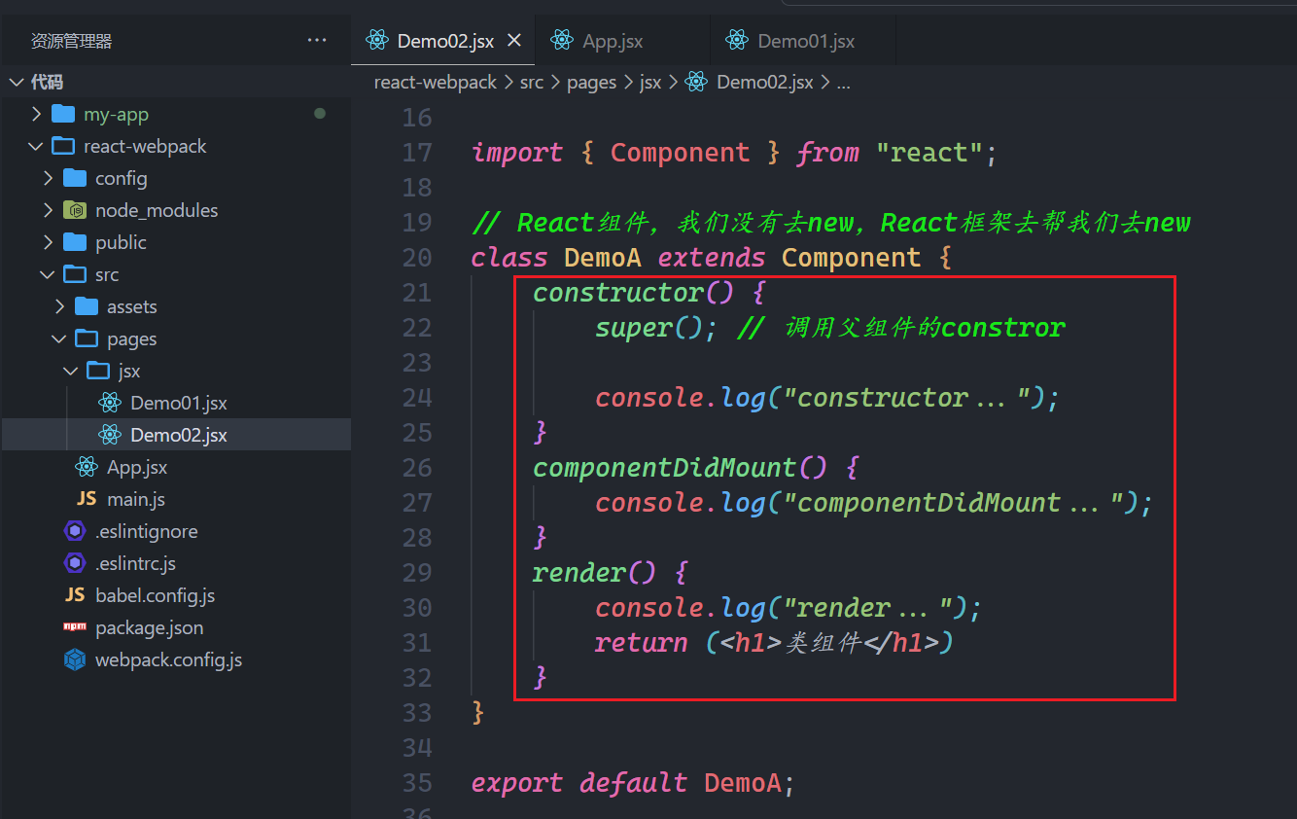Expand the my-app folder chevron

click(36, 114)
